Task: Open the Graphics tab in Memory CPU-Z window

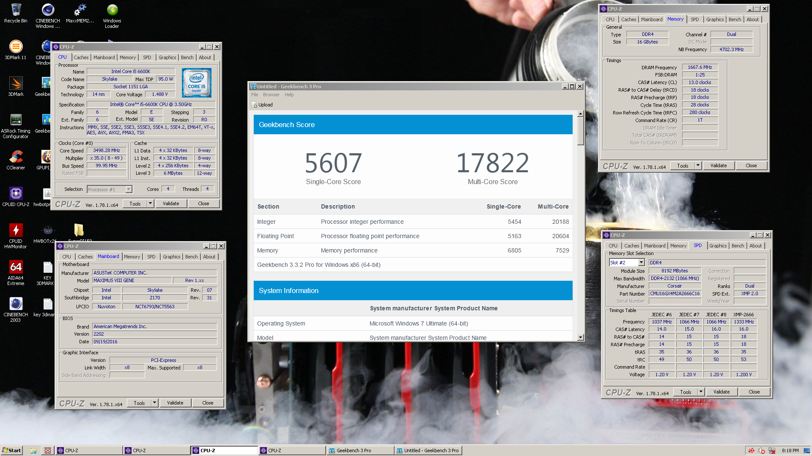Action: pos(715,19)
